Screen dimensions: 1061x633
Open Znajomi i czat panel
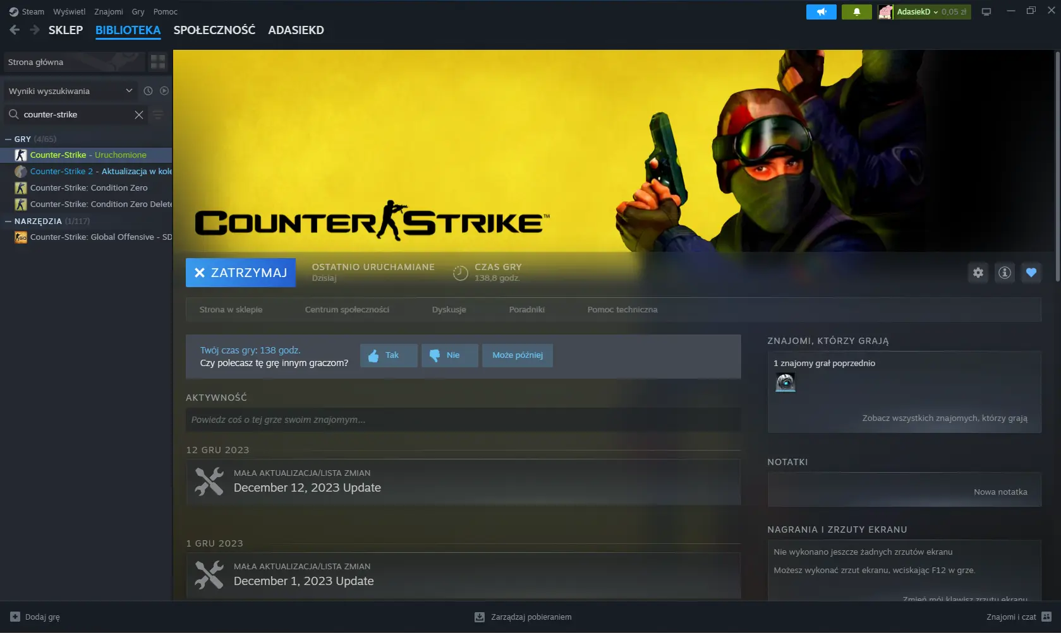click(1019, 617)
